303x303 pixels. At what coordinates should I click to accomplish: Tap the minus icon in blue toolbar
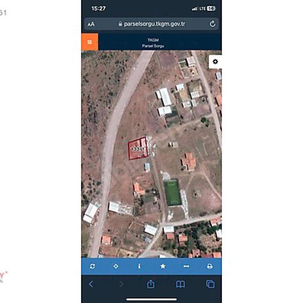click(186, 266)
